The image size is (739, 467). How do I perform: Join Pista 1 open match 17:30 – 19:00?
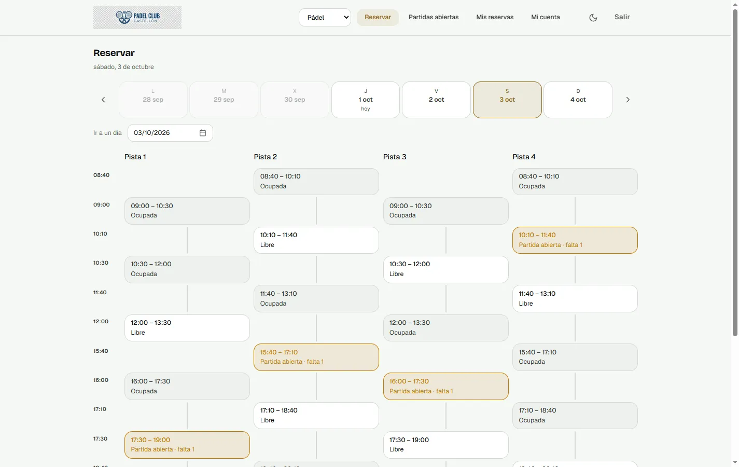click(187, 445)
